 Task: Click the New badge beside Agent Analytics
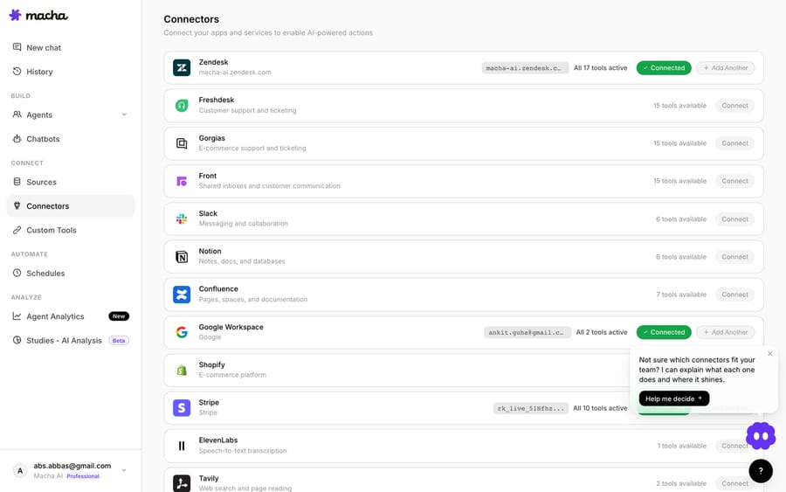119,316
